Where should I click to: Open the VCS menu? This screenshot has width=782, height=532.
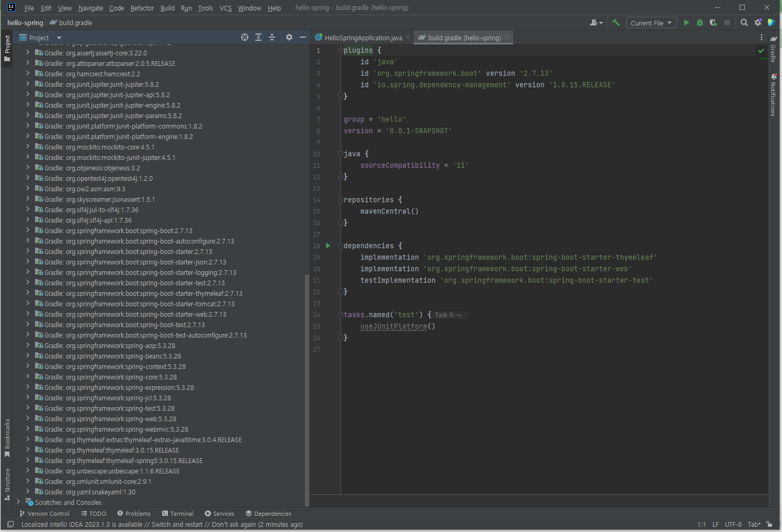(x=225, y=8)
